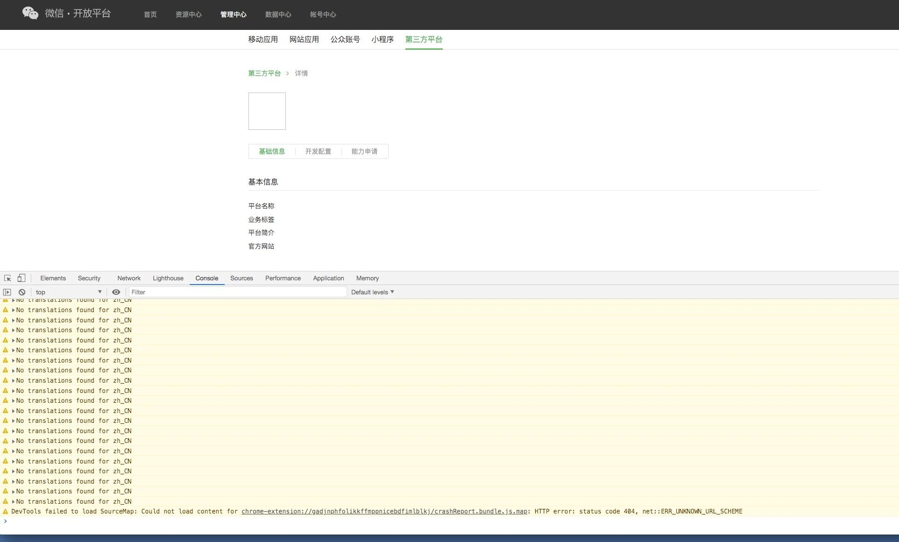This screenshot has height=542, width=899.
Task: Click the console Filter input field
Action: click(237, 292)
